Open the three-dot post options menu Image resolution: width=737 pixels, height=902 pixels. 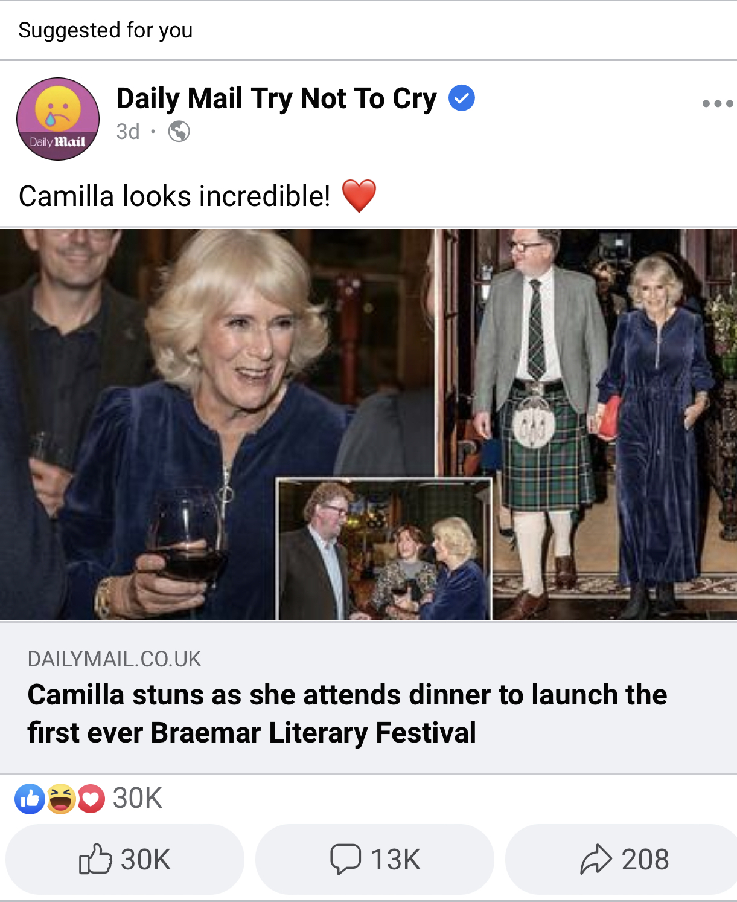[x=717, y=103]
